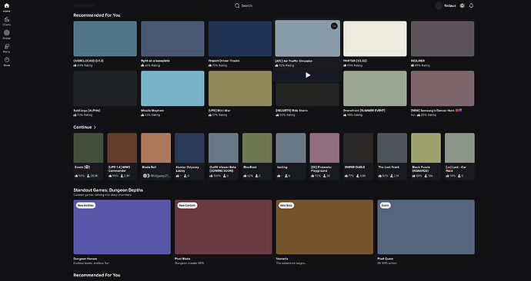Click the firdaus profile avatar
Viewport: 531px width, 281px height.
[439, 5]
